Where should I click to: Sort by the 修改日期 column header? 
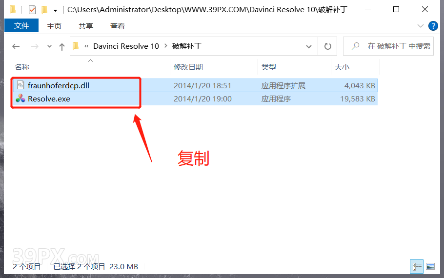click(x=188, y=67)
